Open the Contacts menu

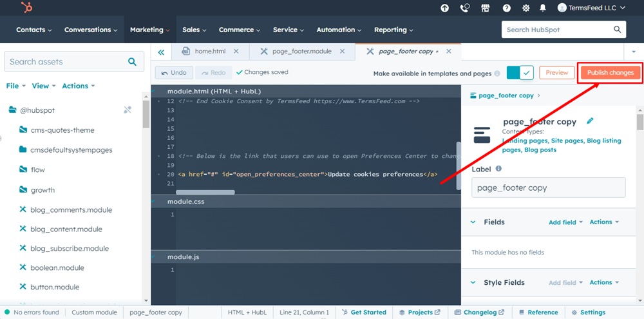click(34, 30)
